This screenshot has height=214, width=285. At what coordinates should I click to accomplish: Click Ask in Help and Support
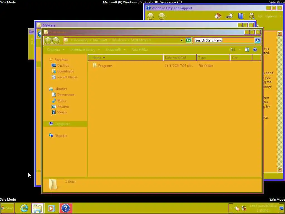click(260, 16)
